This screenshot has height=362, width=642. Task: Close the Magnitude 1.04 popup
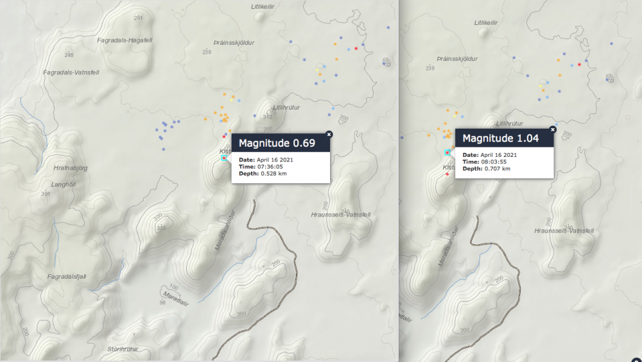coord(553,129)
